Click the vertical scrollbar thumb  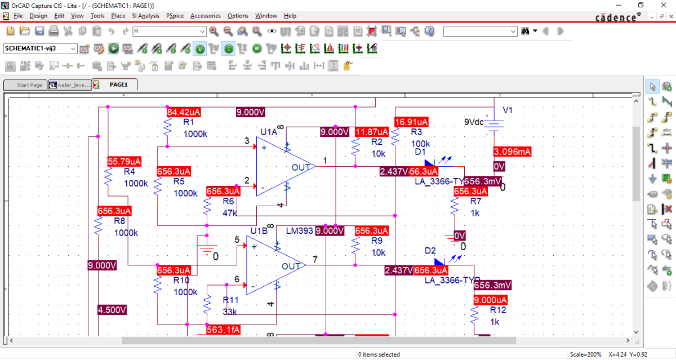pyautogui.click(x=636, y=163)
